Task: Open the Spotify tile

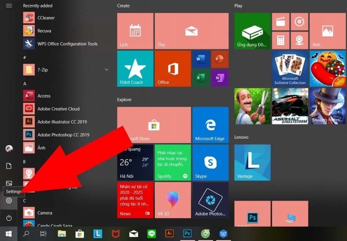Action: (x=173, y=162)
